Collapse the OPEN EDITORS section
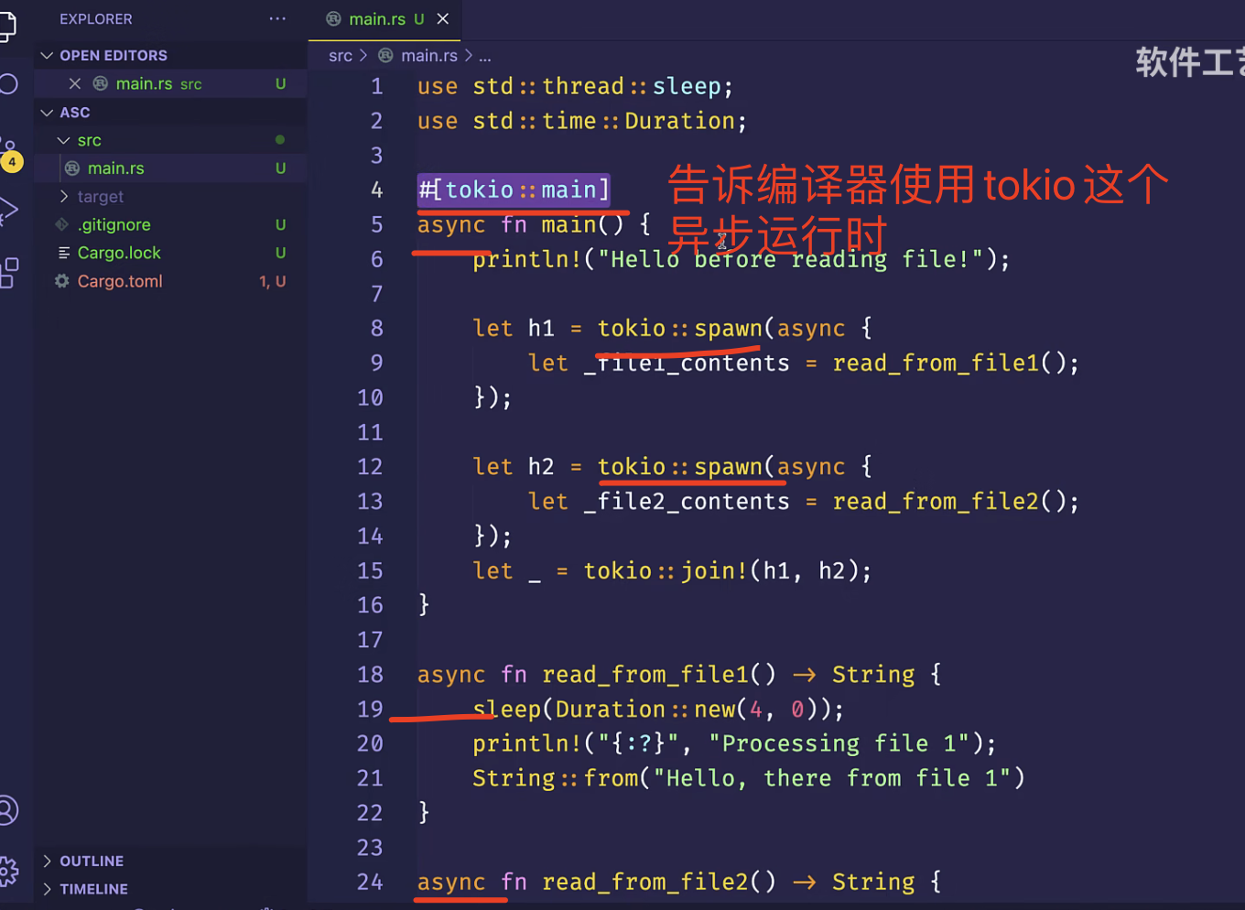Viewport: 1245px width, 910px height. (x=48, y=56)
